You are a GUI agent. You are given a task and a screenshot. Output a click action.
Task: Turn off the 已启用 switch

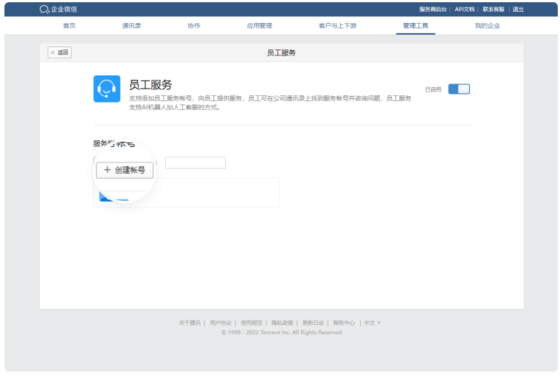point(458,89)
